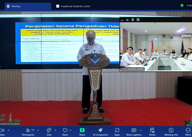Open Meeting info
Viewport: 192px width, 137px height.
click(x=171, y=132)
